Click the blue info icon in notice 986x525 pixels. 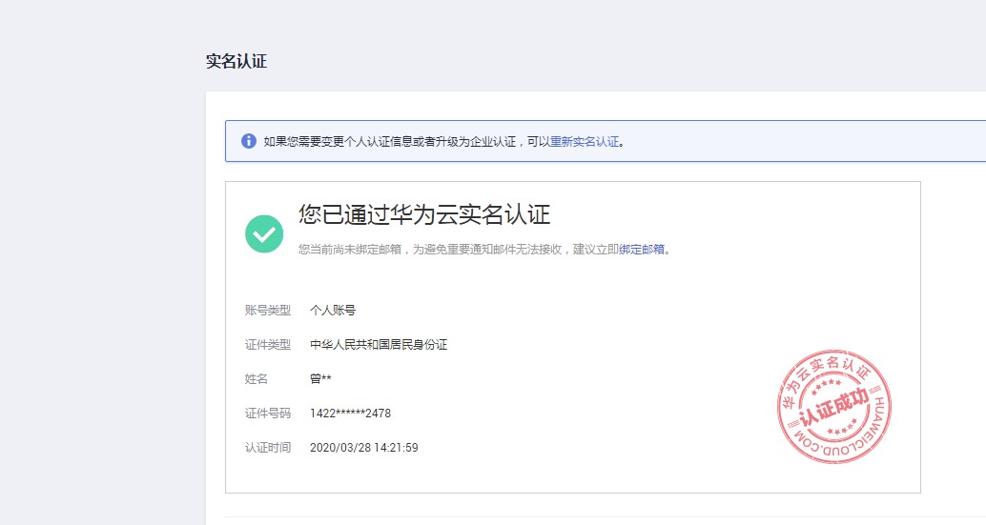coord(249,141)
